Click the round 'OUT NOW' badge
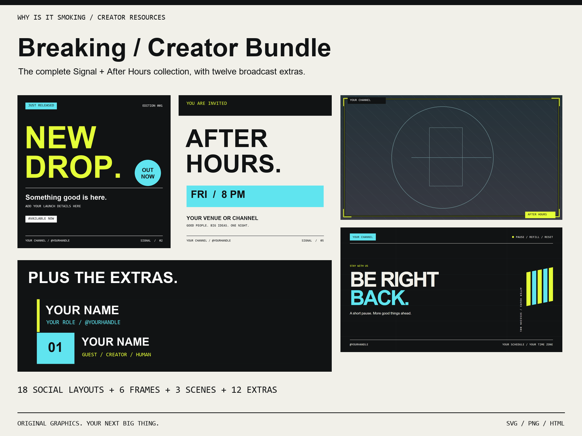This screenshot has width=582, height=436. 148,173
